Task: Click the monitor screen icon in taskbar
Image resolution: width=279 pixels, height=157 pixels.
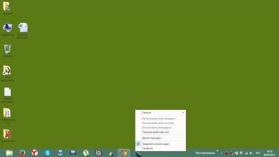Action: pyautogui.click(x=73, y=153)
